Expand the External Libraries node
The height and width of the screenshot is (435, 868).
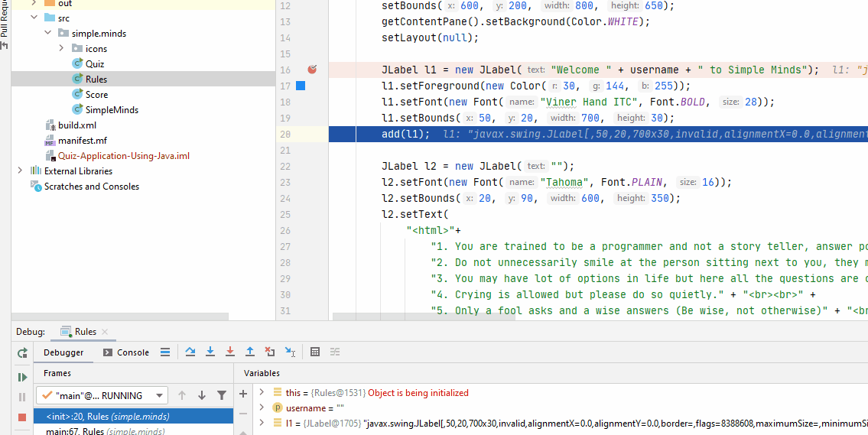point(19,170)
